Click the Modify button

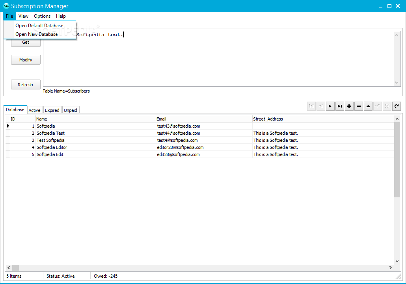tap(26, 60)
